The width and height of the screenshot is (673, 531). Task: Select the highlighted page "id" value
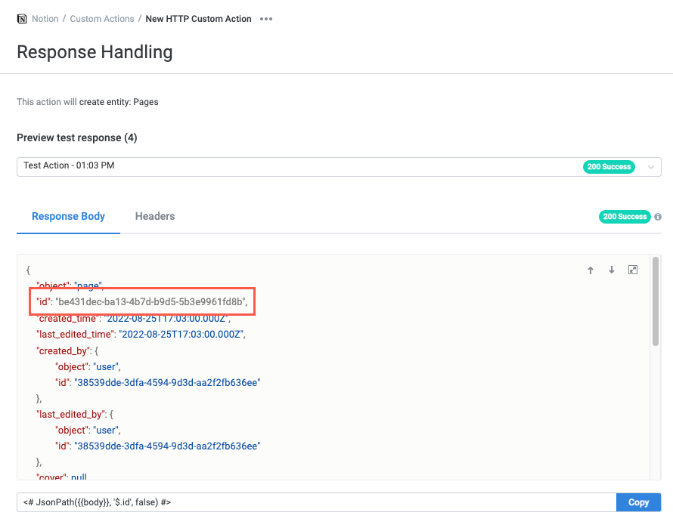(151, 302)
